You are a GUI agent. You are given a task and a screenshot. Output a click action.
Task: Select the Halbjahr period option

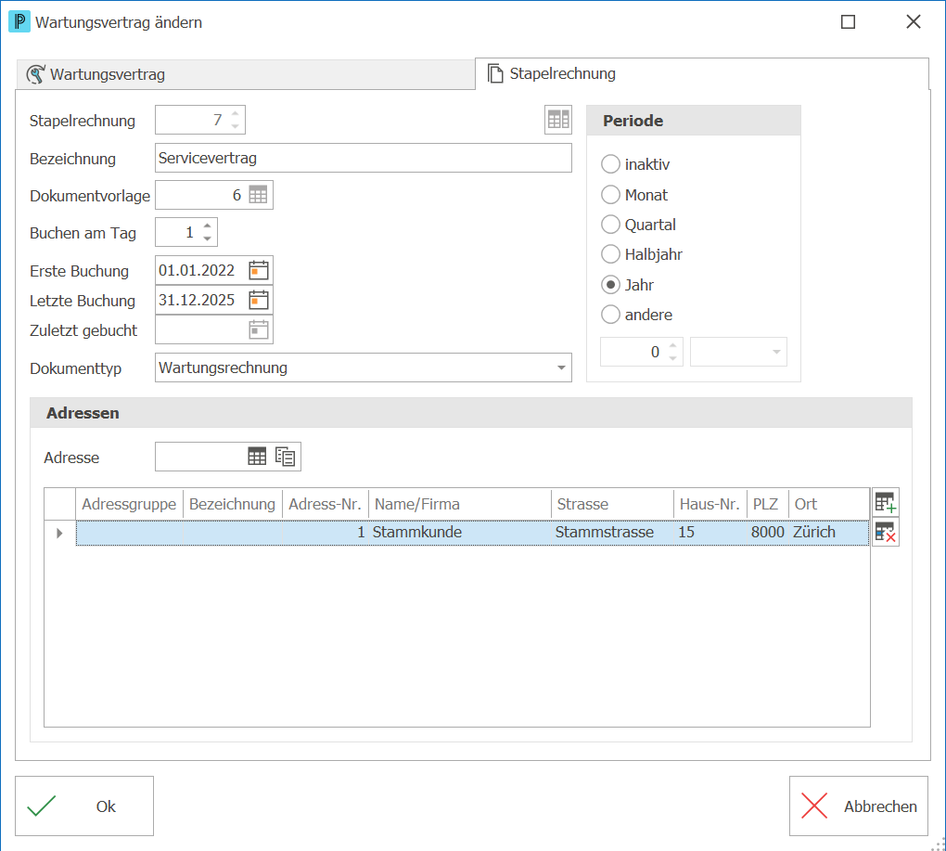[610, 254]
